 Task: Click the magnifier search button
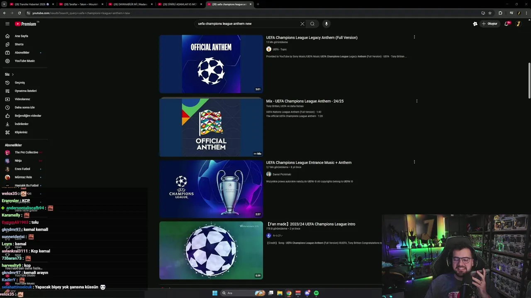click(x=312, y=24)
